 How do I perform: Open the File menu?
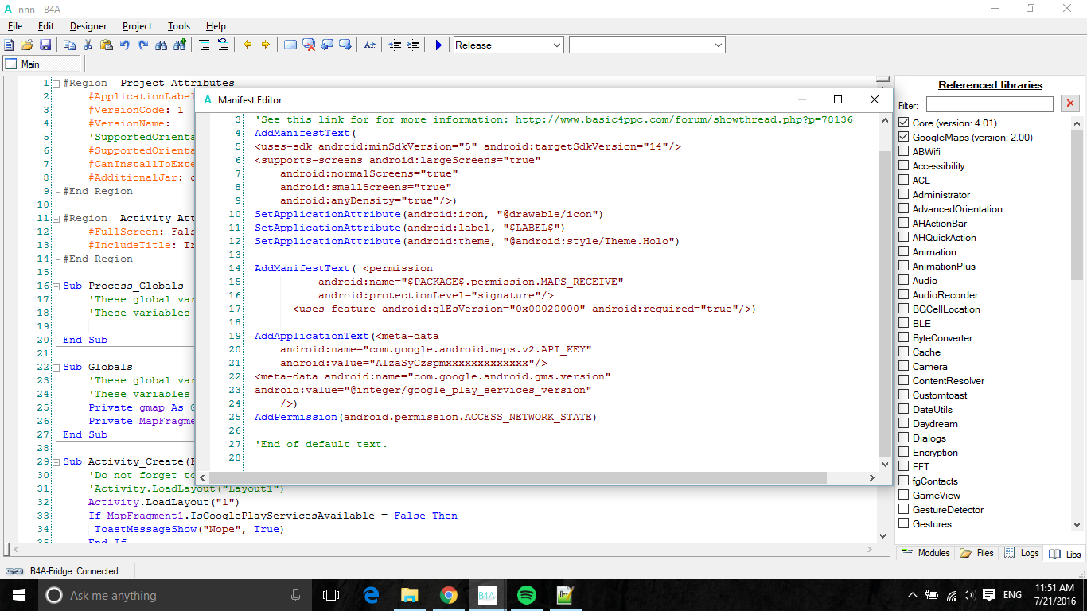tap(15, 26)
